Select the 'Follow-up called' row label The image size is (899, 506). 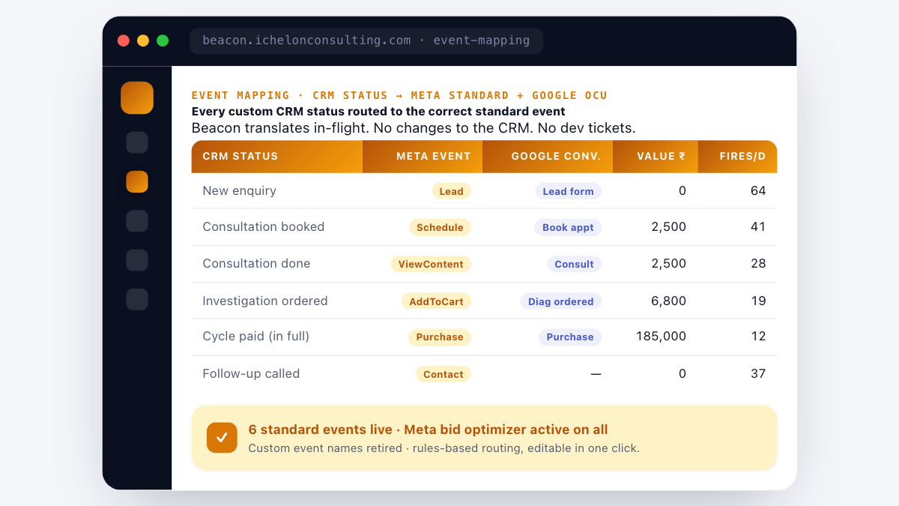coord(251,374)
